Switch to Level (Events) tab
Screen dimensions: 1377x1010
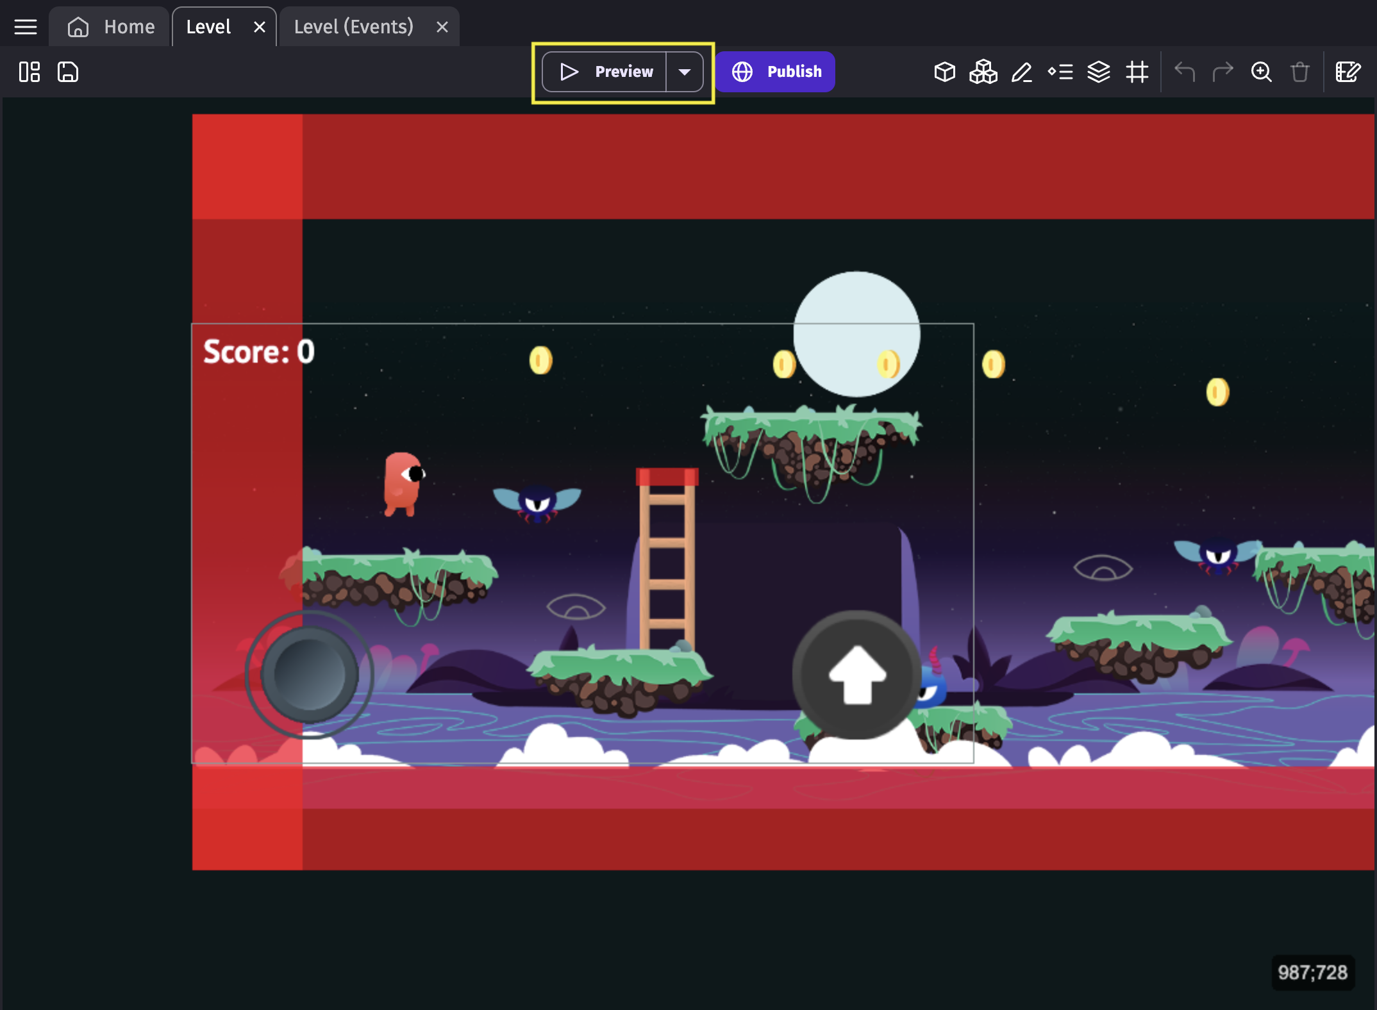tap(353, 27)
